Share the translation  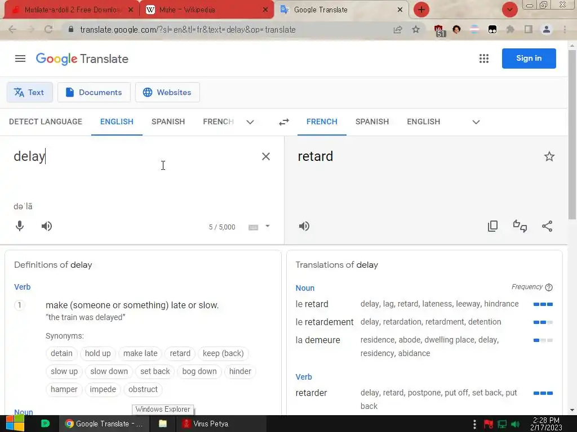point(547,226)
